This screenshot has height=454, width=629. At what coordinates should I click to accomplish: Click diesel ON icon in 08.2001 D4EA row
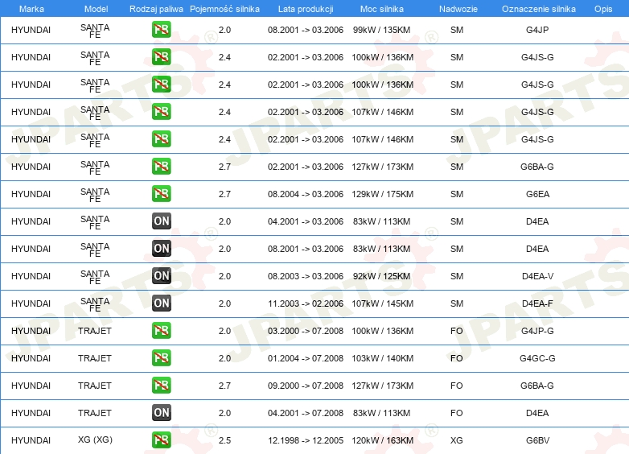click(x=162, y=248)
